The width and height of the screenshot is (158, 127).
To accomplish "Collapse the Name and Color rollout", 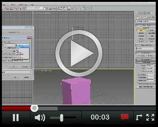I will 146,45.
